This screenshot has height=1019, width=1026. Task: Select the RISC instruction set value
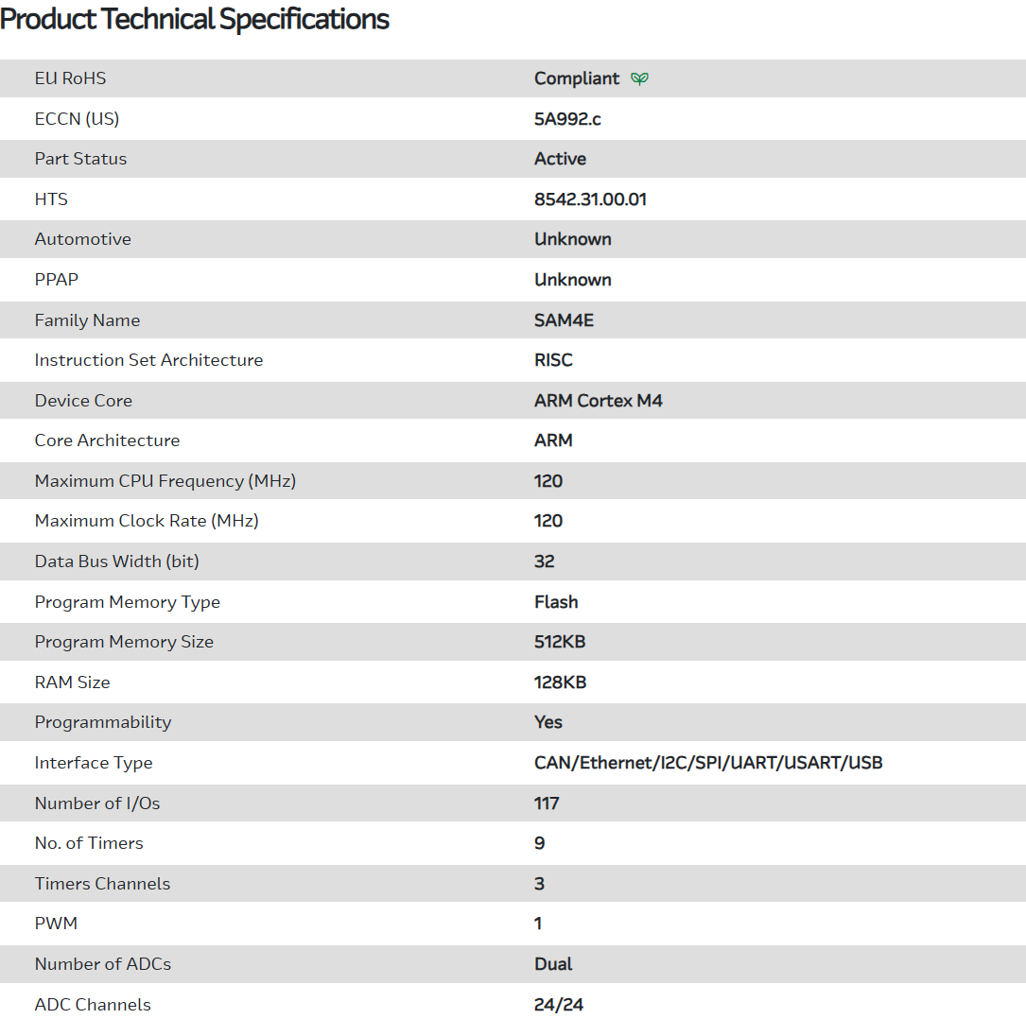(x=553, y=360)
